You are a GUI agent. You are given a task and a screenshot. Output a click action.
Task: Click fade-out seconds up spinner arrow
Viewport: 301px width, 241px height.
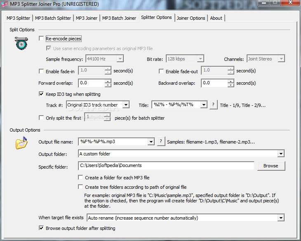click(x=231, y=69)
